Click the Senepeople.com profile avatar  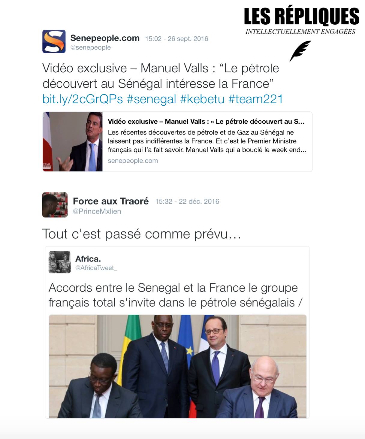point(54,41)
